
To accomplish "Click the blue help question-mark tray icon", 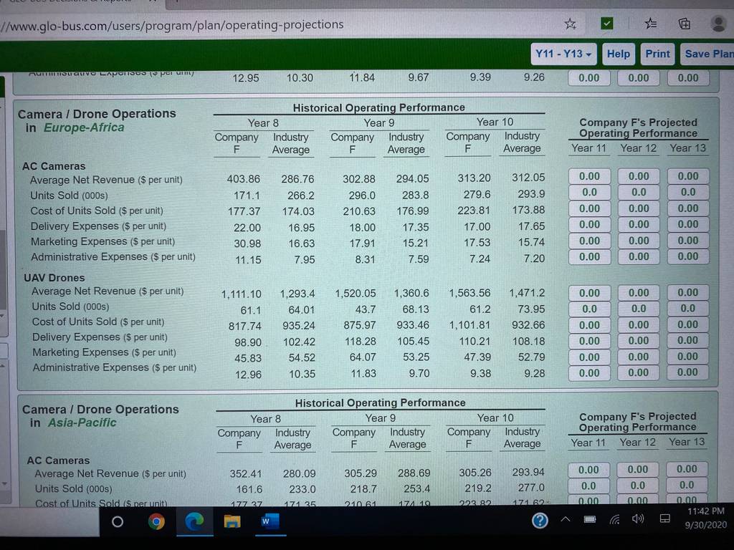I will point(540,520).
